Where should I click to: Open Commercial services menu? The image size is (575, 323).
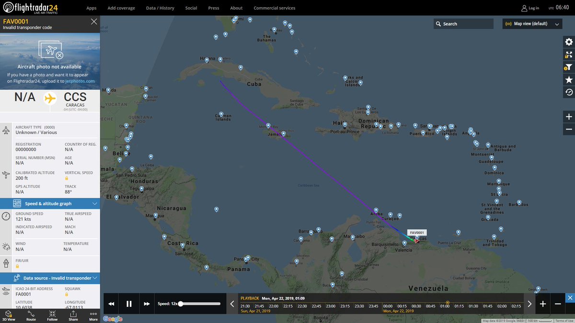274,8
